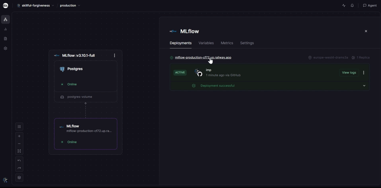Open the layers stack button
381x188 pixels.
(x=19, y=178)
